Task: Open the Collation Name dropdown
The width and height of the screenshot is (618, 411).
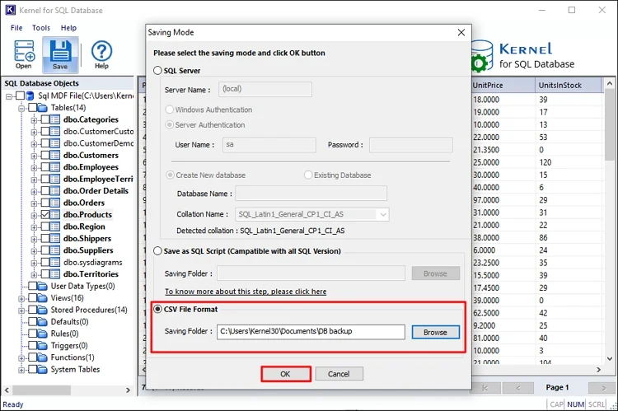Action: 382,214
